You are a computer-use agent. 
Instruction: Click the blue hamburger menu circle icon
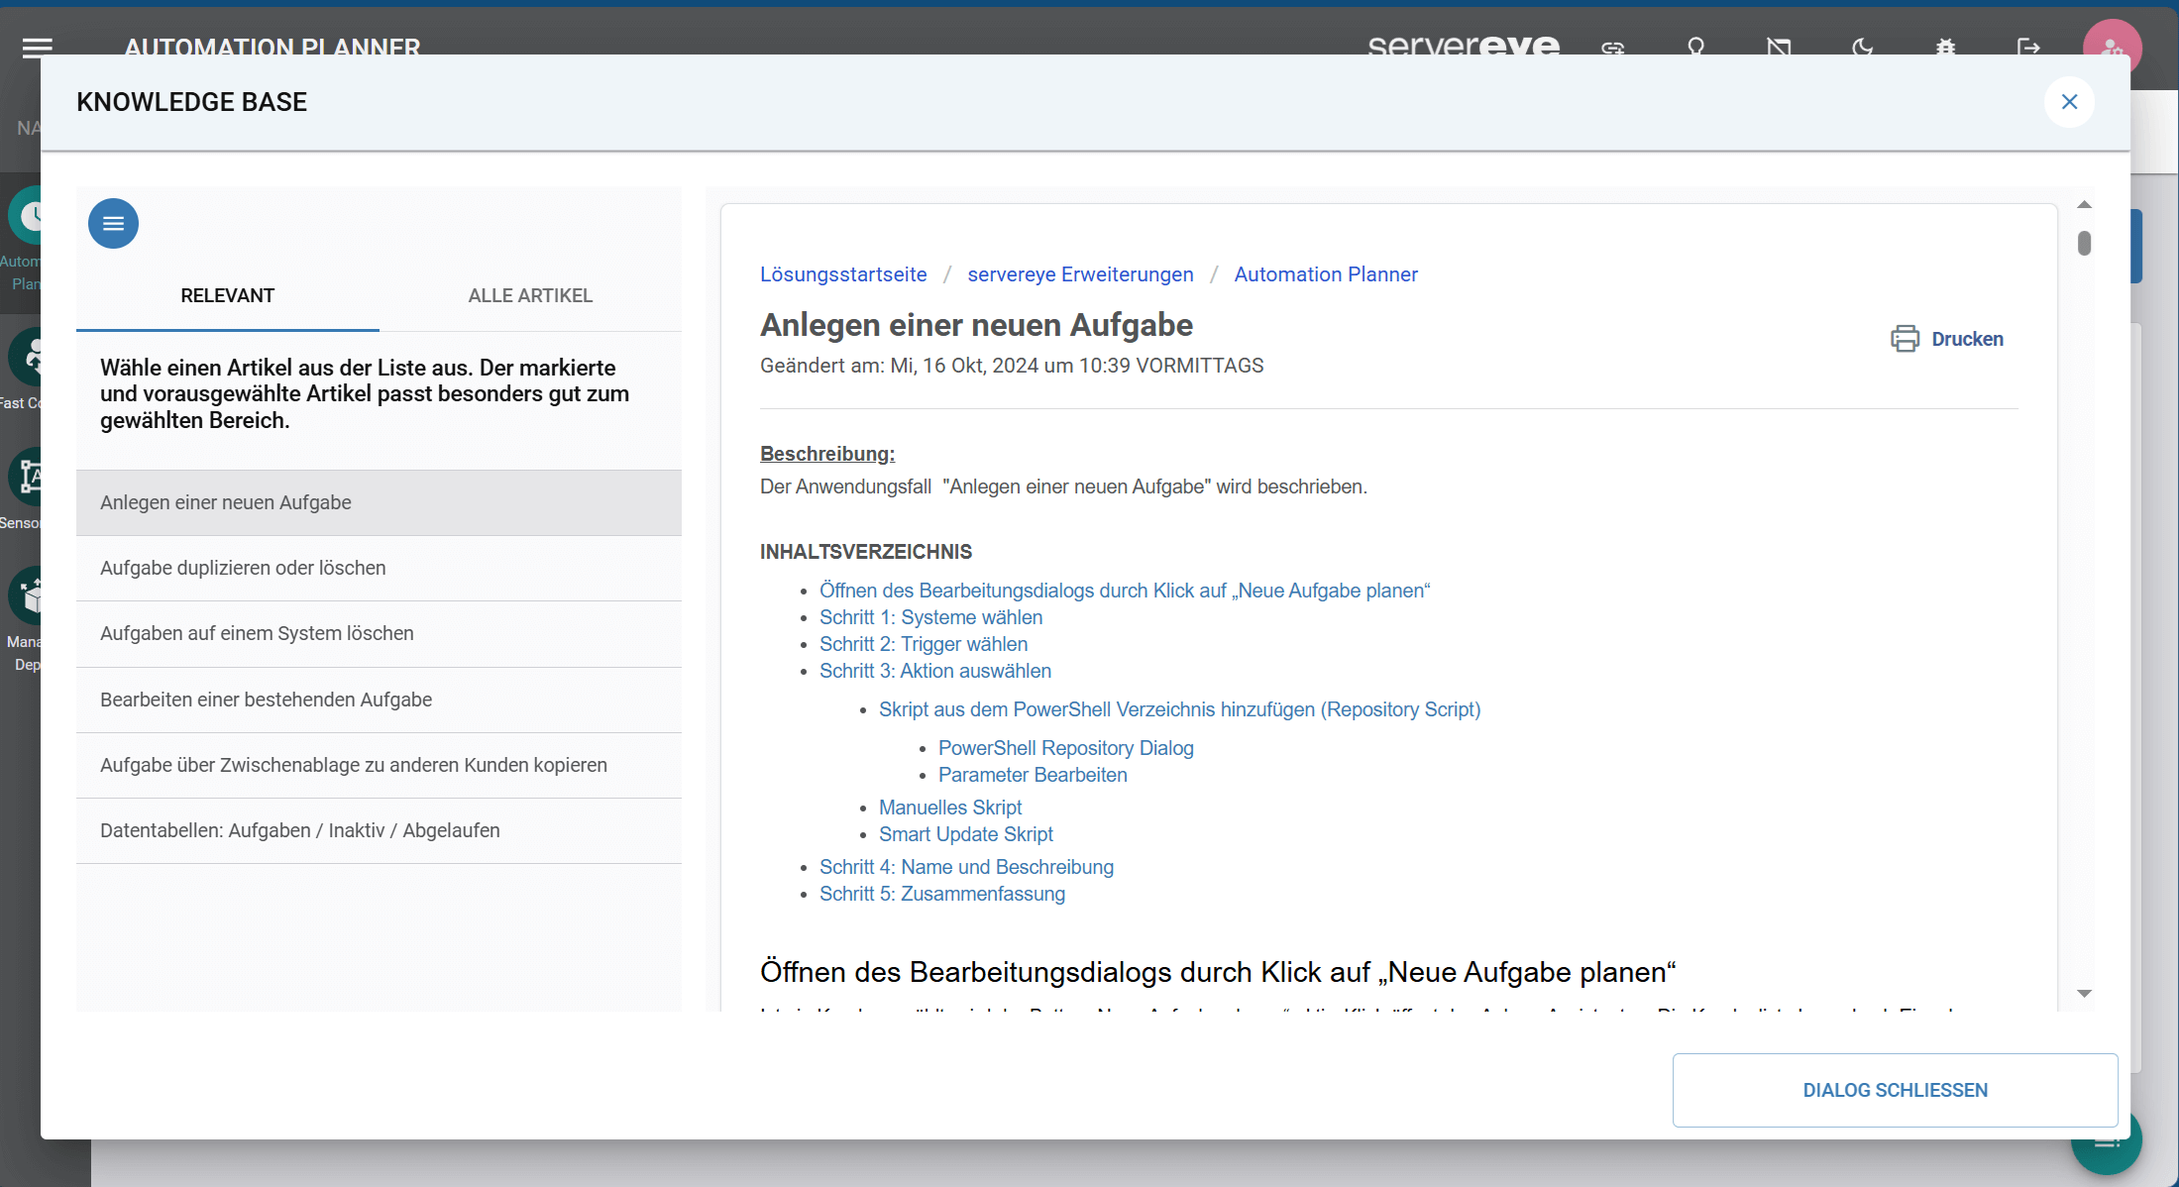[x=113, y=224]
